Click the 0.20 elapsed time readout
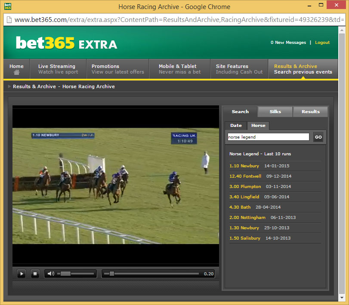 pos(209,274)
